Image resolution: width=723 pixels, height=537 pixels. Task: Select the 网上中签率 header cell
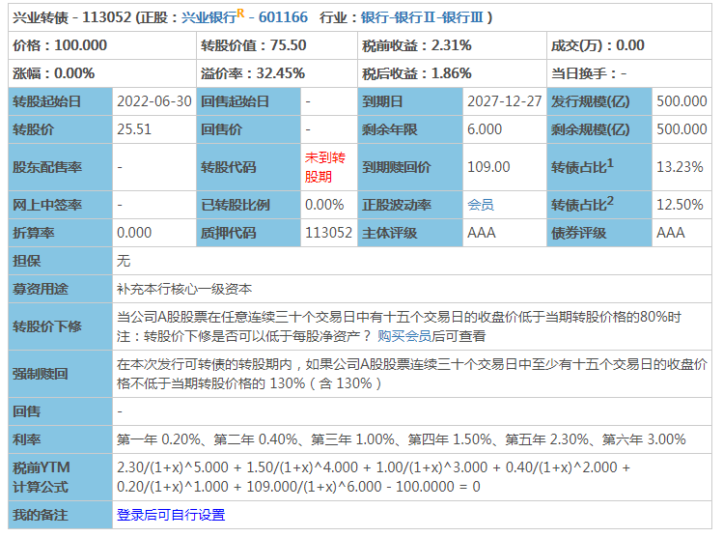(x=61, y=205)
